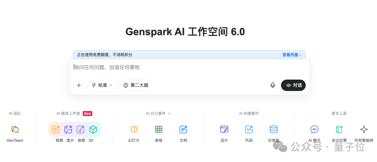Toggle the 第二大脑 button
Image resolution: width=377 pixels, height=162 pixels.
135,85
